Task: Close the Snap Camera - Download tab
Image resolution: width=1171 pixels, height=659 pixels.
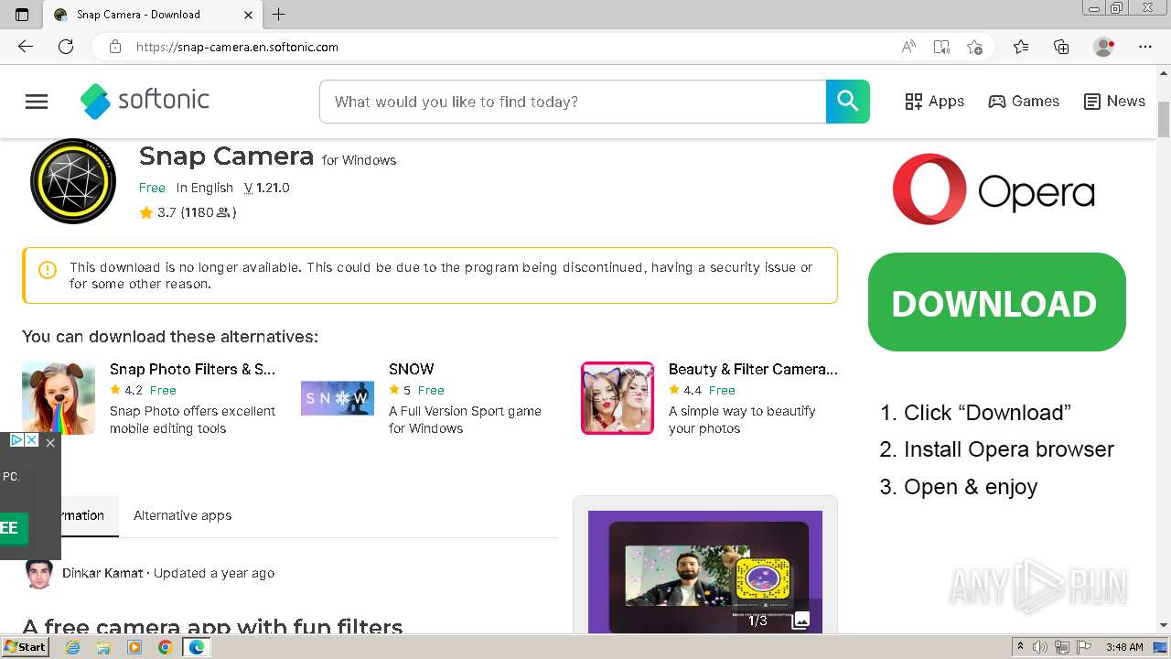Action: click(249, 15)
